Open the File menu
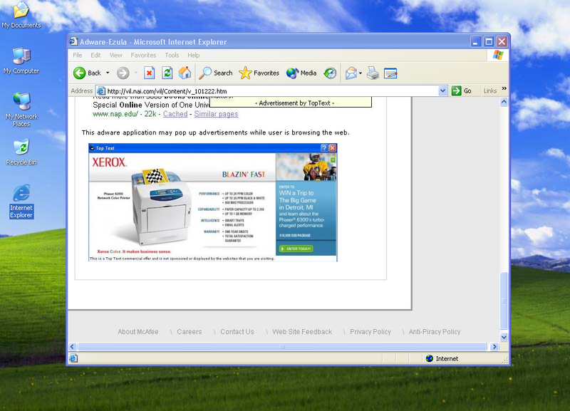Viewport: 570px width, 411px height. point(78,56)
